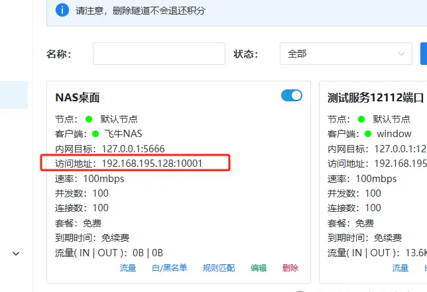Click the blue info icon in notice banner
This screenshot has height=292, width=427.
[62, 10]
